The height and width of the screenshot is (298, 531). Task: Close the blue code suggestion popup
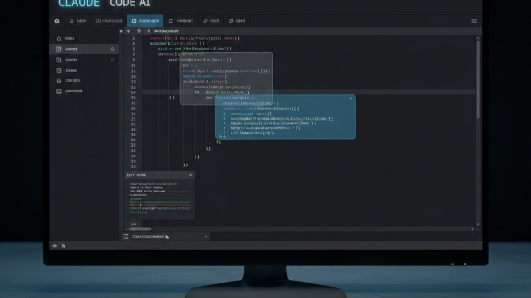tap(351, 98)
